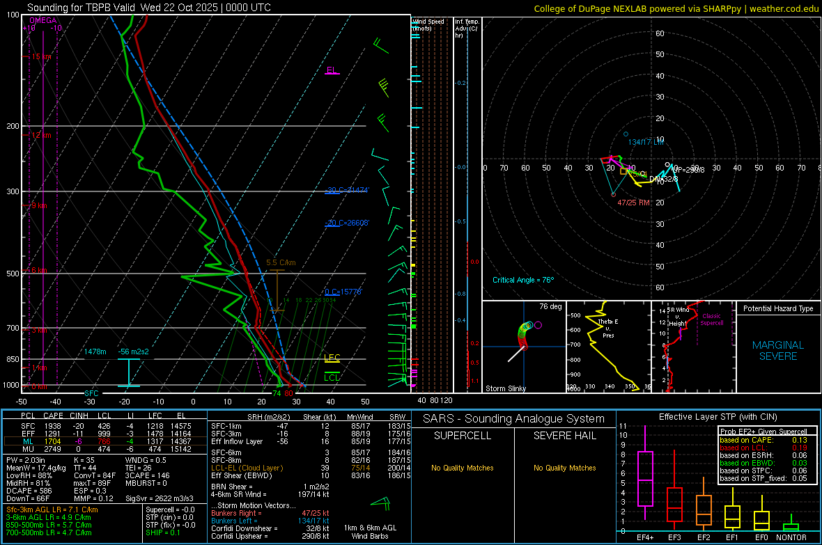Screen dimensions: 822x545
Task: Click the '134/17 LM' hodograph label
Action: (646, 142)
